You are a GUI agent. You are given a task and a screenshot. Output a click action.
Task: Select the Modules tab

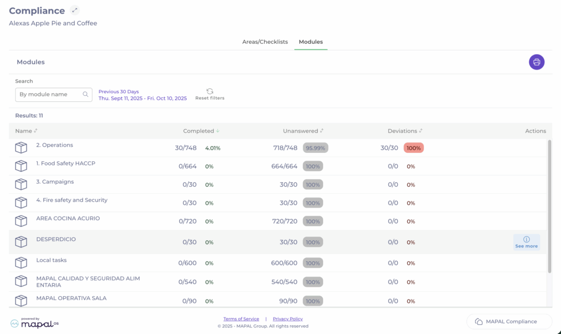coord(311,42)
